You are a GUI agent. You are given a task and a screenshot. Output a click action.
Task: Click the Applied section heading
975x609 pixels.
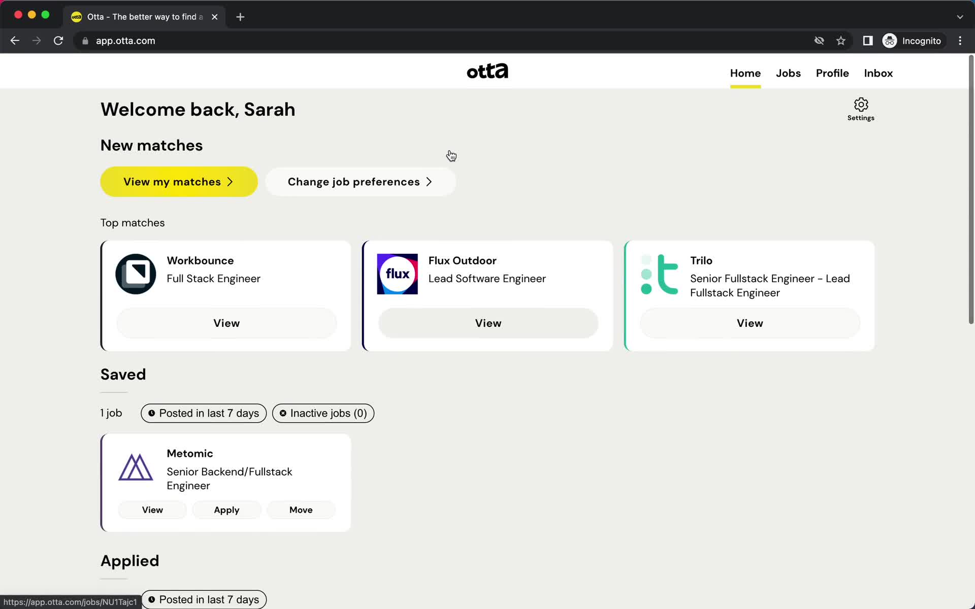point(129,561)
